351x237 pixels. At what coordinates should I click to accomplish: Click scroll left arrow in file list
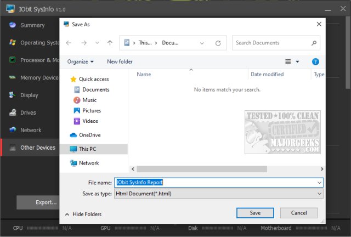[x=133, y=169]
